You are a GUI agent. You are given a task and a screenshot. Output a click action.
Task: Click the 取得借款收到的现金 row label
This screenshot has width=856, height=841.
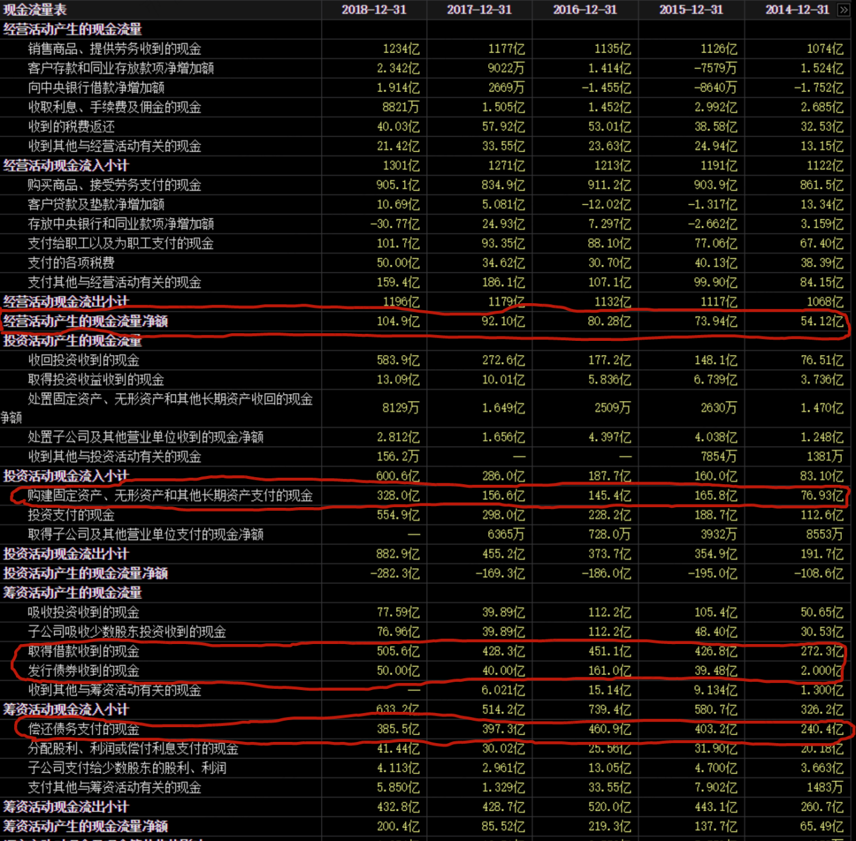point(84,652)
